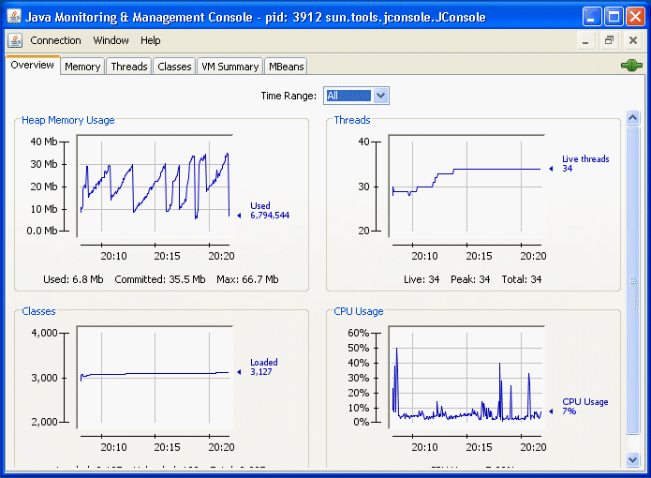
Task: Switch to the Classes tab
Action: pyautogui.click(x=174, y=67)
